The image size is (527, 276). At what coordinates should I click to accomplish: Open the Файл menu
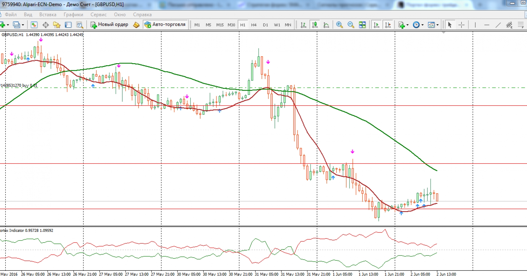[11, 14]
